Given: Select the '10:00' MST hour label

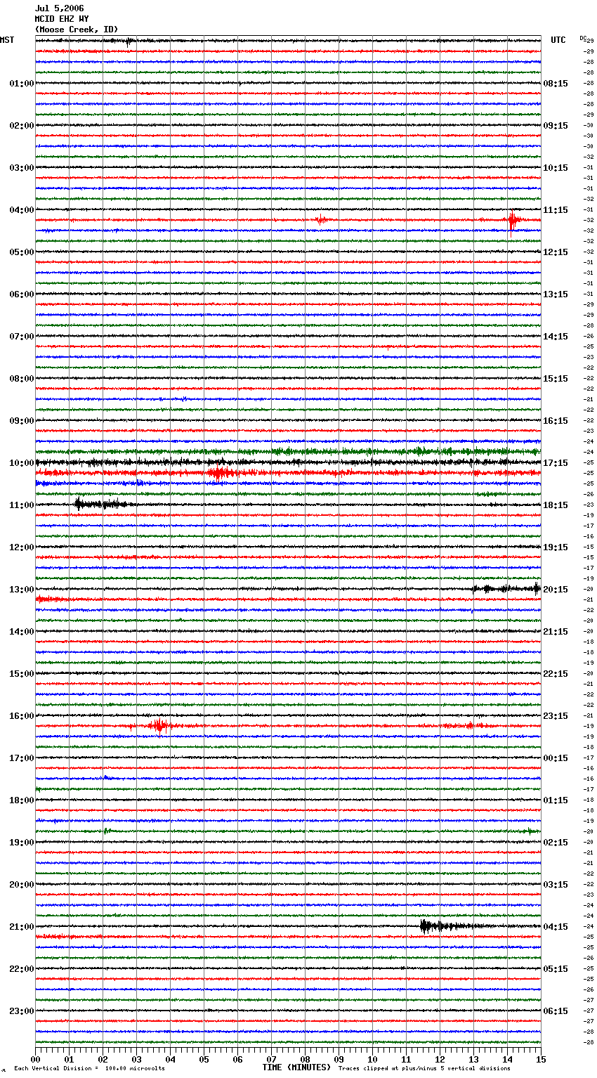Looking at the screenshot, I should (22, 463).
